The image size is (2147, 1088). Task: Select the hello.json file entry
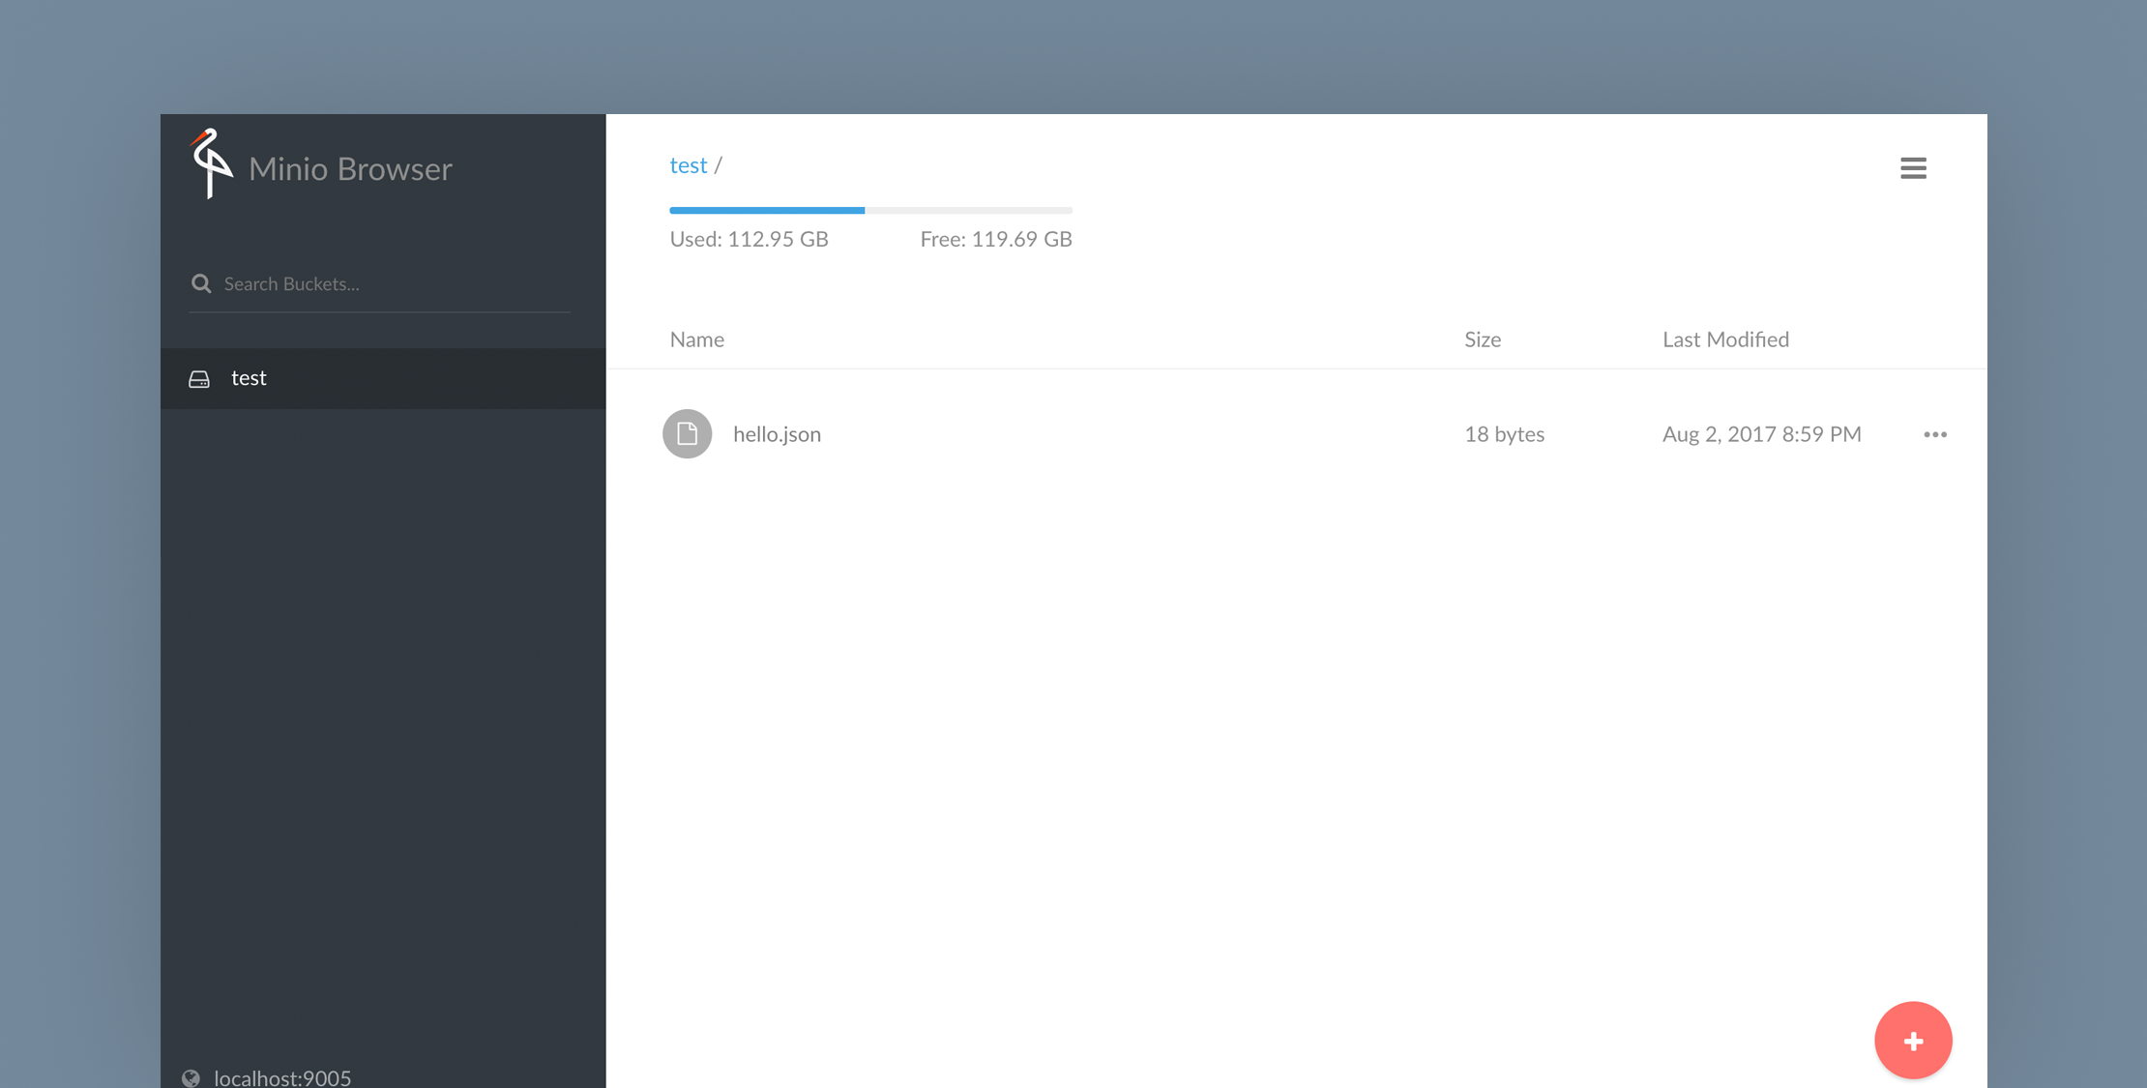tap(777, 433)
